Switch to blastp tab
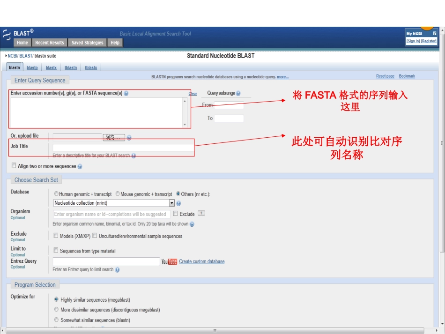This screenshot has height=334, width=445. (x=32, y=67)
